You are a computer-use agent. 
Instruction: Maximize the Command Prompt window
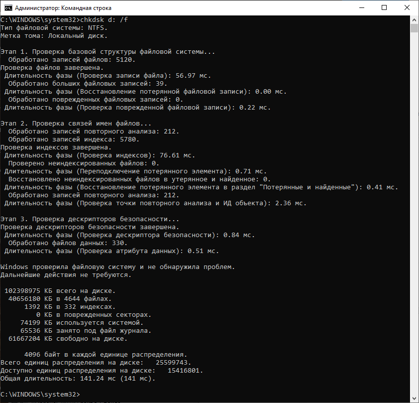tap(385, 8)
